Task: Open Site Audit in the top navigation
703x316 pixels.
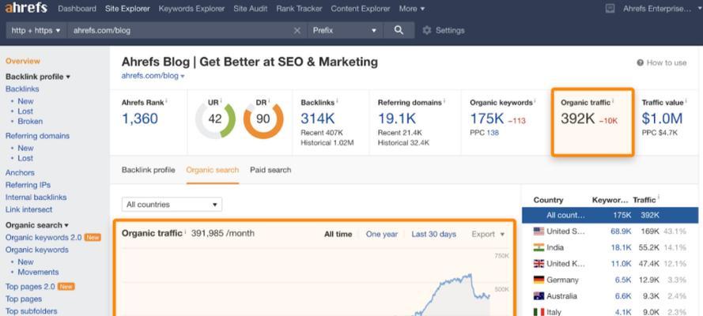Action: pyautogui.click(x=250, y=9)
